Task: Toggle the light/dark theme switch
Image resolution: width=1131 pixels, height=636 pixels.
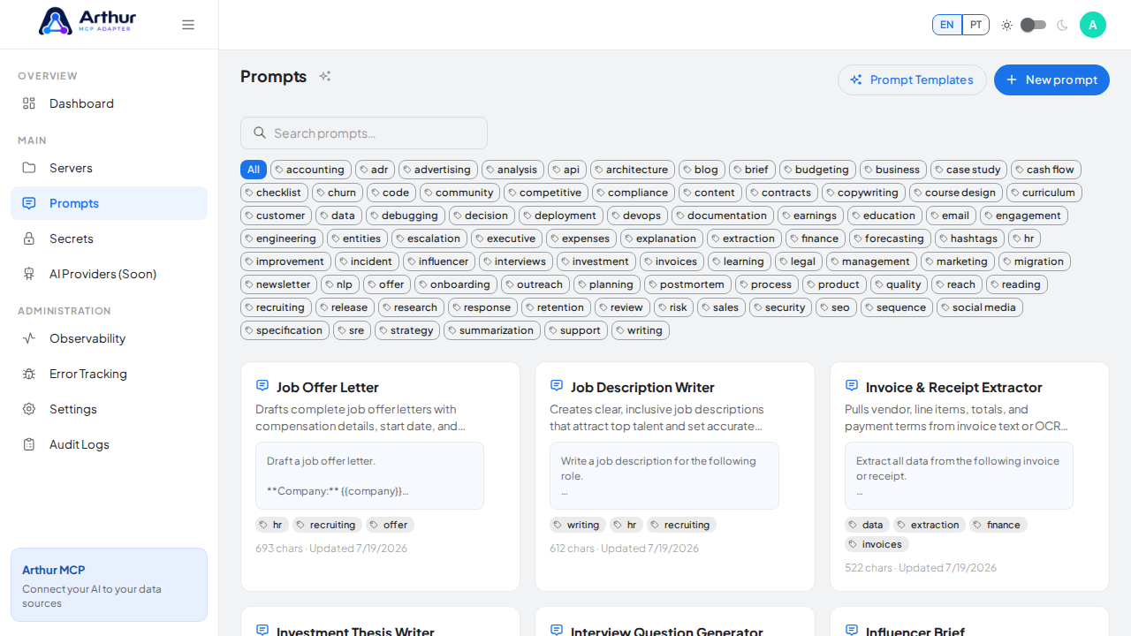Action: [x=1033, y=25]
